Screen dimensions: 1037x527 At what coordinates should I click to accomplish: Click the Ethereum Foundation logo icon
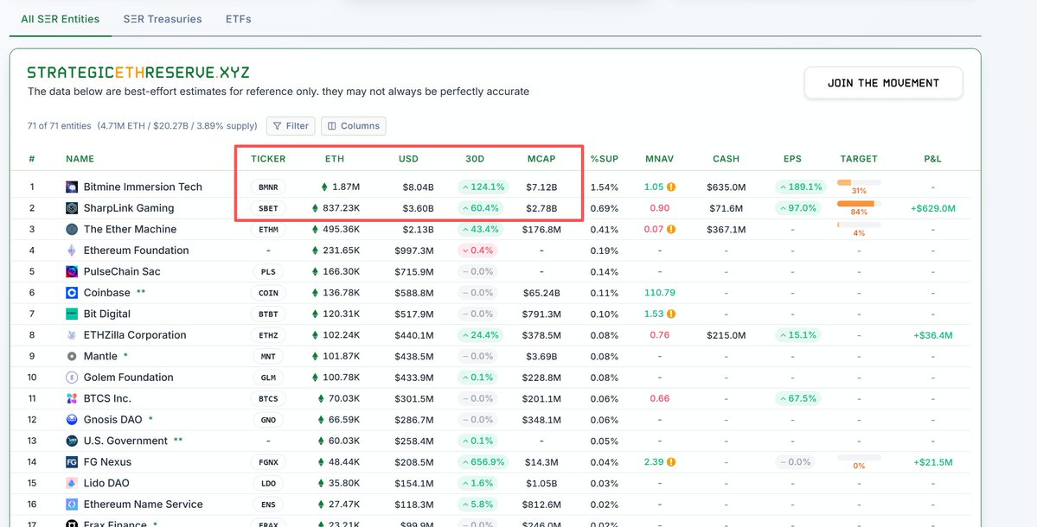pyautogui.click(x=72, y=251)
